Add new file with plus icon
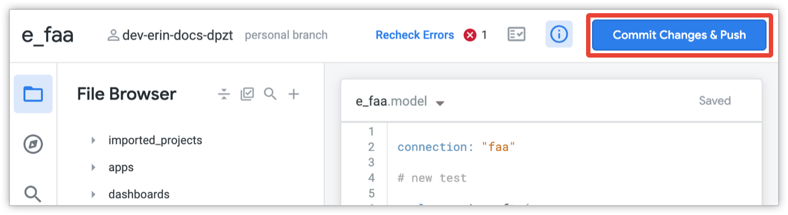Image resolution: width=788 pixels, height=215 pixels. tap(294, 94)
